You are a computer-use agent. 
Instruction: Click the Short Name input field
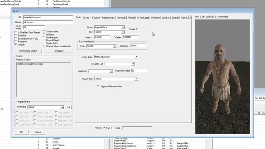pyautogui.click(x=34, y=27)
